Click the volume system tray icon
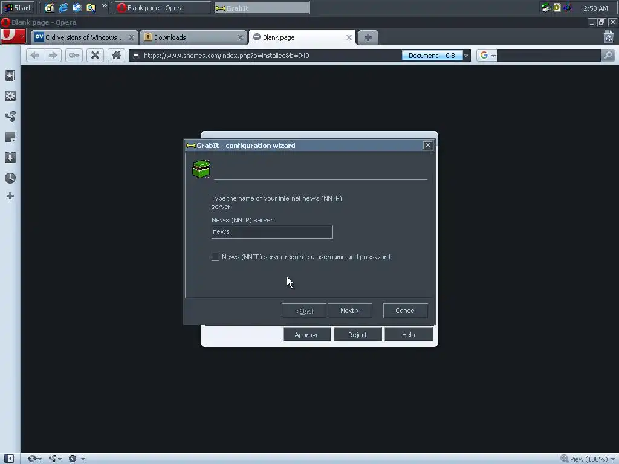This screenshot has height=464, width=619. pyautogui.click(x=568, y=8)
